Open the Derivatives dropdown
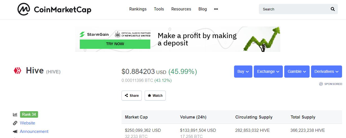The height and width of the screenshot is (138, 346). tap(327, 71)
